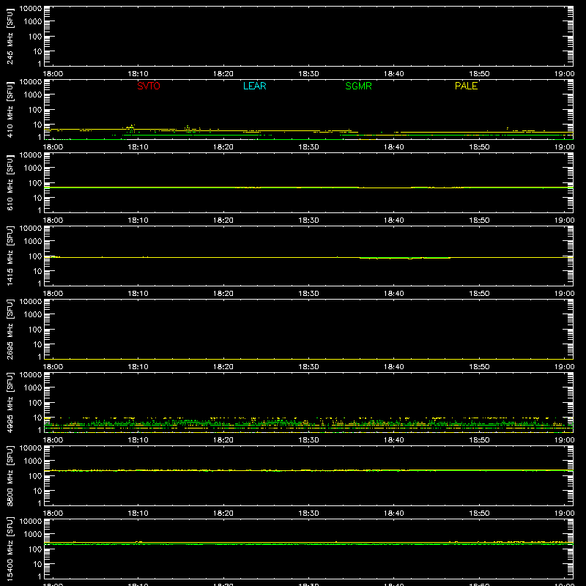Screen dimensions: 586x586
Task: Click 100 tick label of 4995 MHz panel
Action: click(35, 403)
